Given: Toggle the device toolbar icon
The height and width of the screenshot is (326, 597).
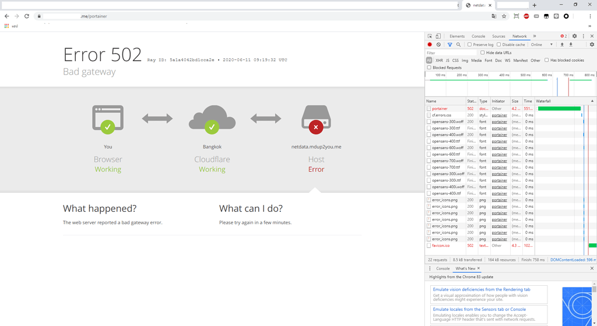Looking at the screenshot, I should coord(438,36).
